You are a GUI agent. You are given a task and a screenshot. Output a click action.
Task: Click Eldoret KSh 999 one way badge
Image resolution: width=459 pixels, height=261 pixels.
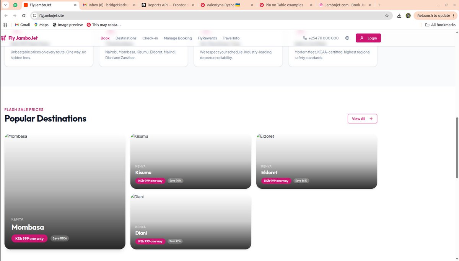pyautogui.click(x=276, y=181)
